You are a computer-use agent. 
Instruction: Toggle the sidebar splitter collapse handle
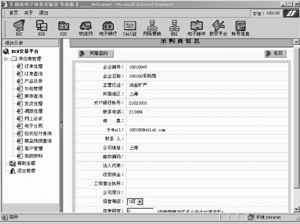click(61, 125)
